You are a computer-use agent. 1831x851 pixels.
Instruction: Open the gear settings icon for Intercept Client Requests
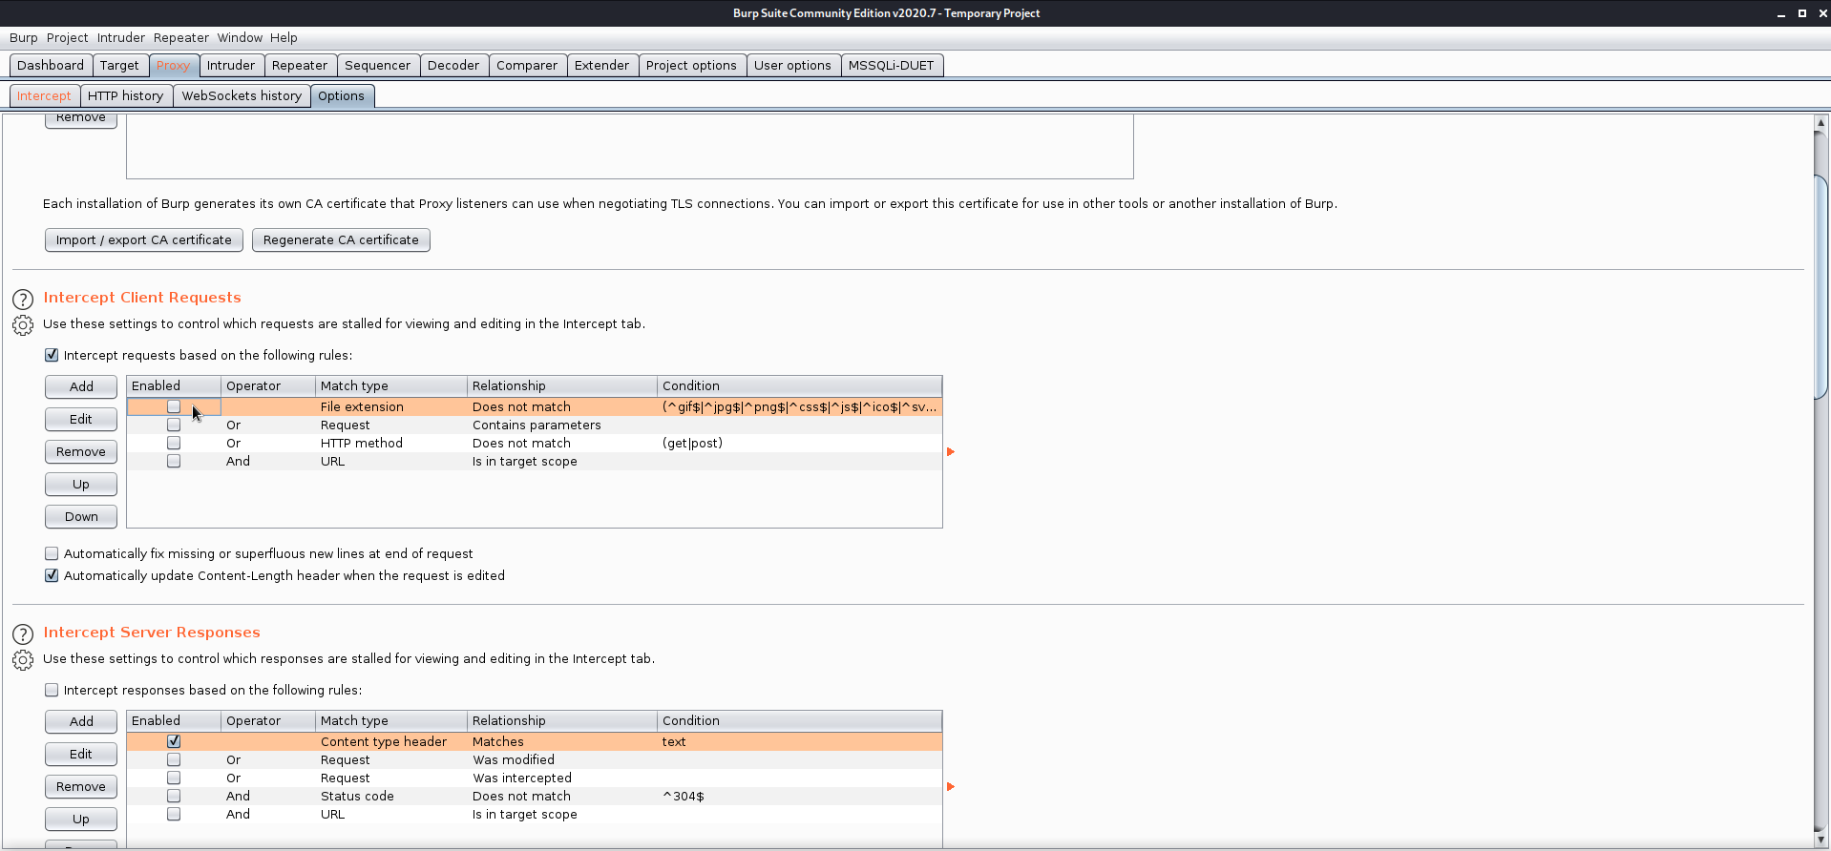(x=23, y=325)
